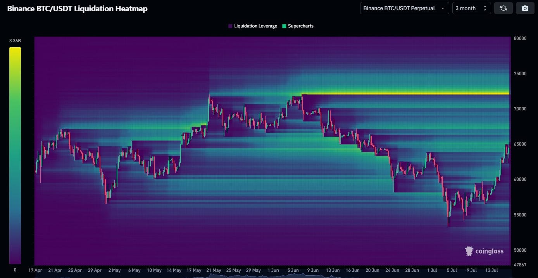
Task: Click the 5 Jun date axis label
Action: [x=293, y=270]
